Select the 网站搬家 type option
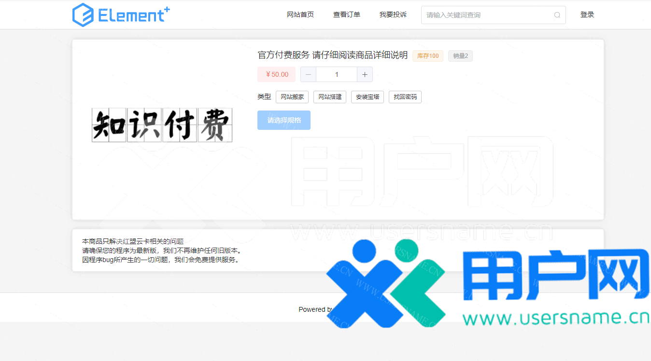Screen dimensions: 651x361 (292, 97)
